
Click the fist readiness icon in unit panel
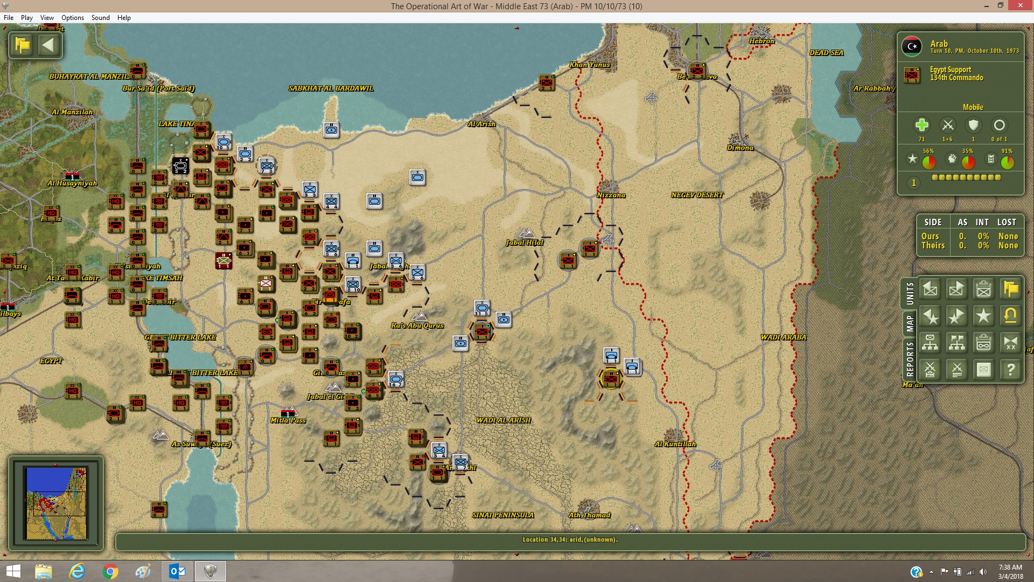pos(952,159)
